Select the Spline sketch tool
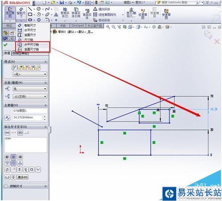 click(48, 9)
